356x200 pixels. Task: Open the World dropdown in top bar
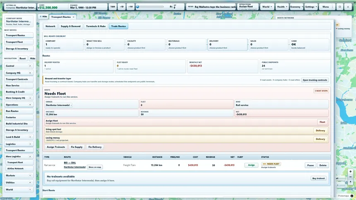(267, 7)
